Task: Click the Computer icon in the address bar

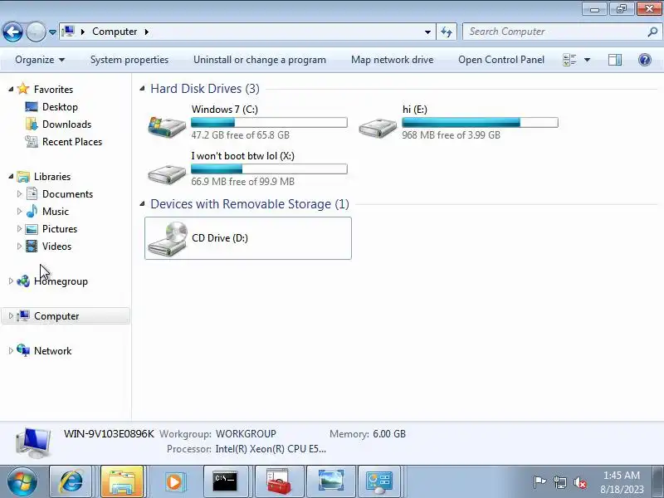Action: [68, 32]
